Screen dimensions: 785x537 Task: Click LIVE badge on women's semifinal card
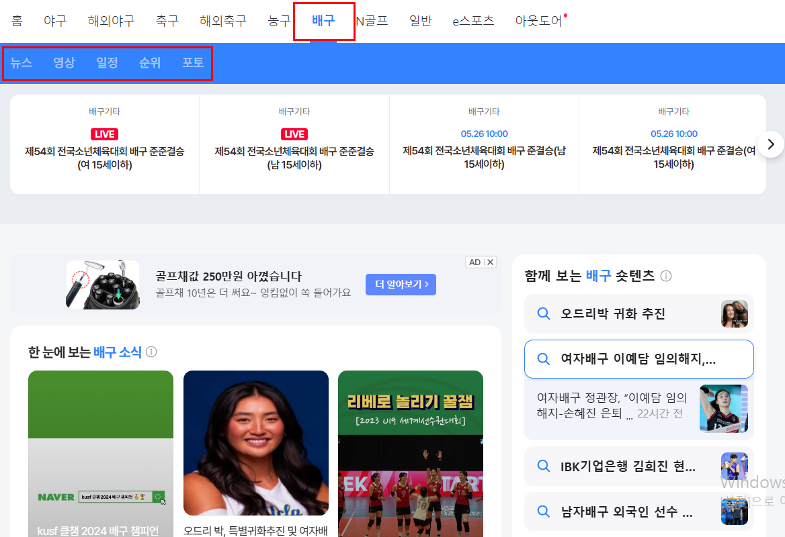coord(104,134)
